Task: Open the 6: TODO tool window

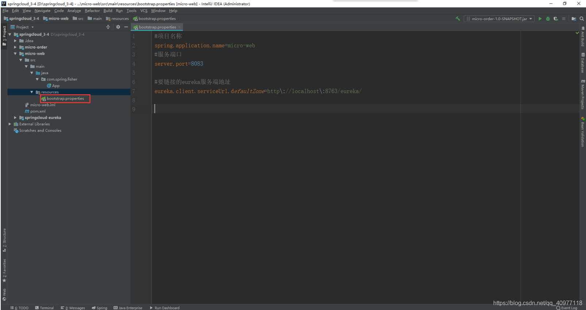Action: (x=19, y=308)
